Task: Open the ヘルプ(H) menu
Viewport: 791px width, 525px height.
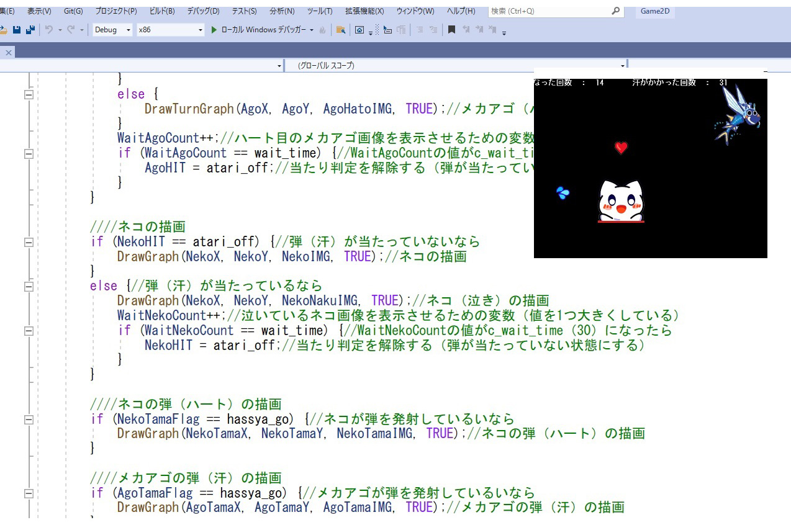Action: [461, 11]
